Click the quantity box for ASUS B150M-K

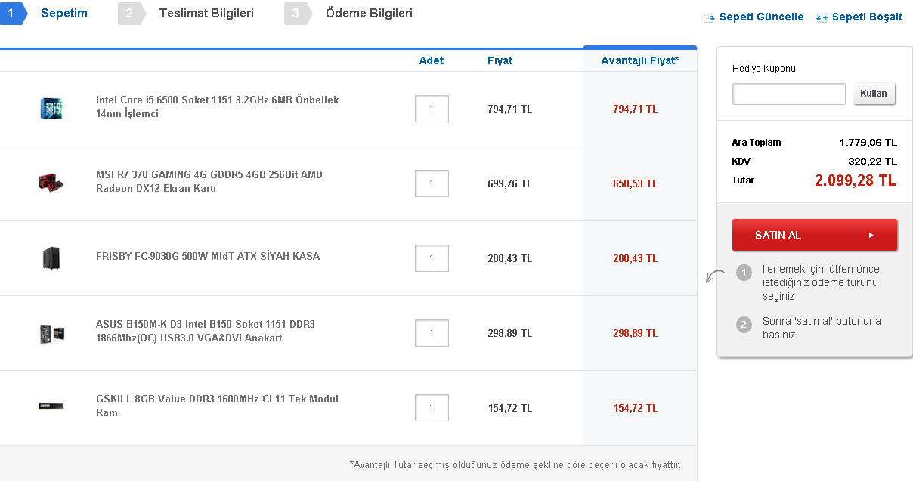coord(432,333)
